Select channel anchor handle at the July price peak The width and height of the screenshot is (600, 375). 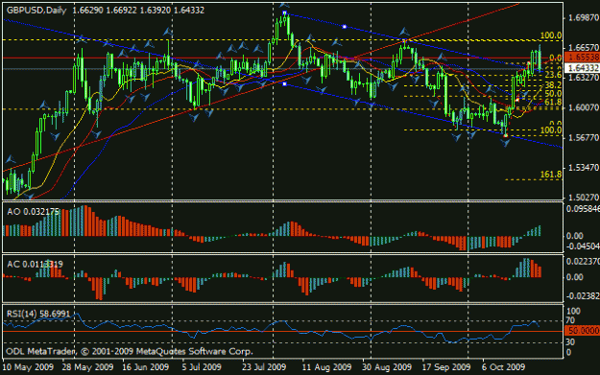click(x=284, y=13)
